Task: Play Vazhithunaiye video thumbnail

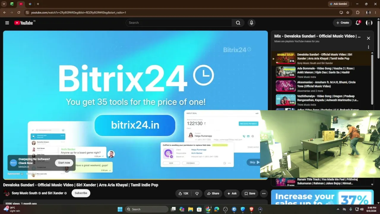Action: (286, 100)
